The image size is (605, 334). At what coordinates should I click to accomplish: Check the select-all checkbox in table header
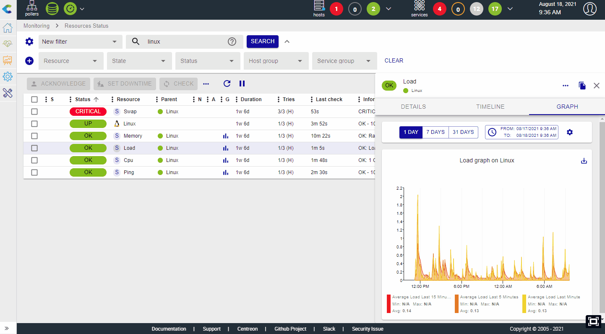34,99
